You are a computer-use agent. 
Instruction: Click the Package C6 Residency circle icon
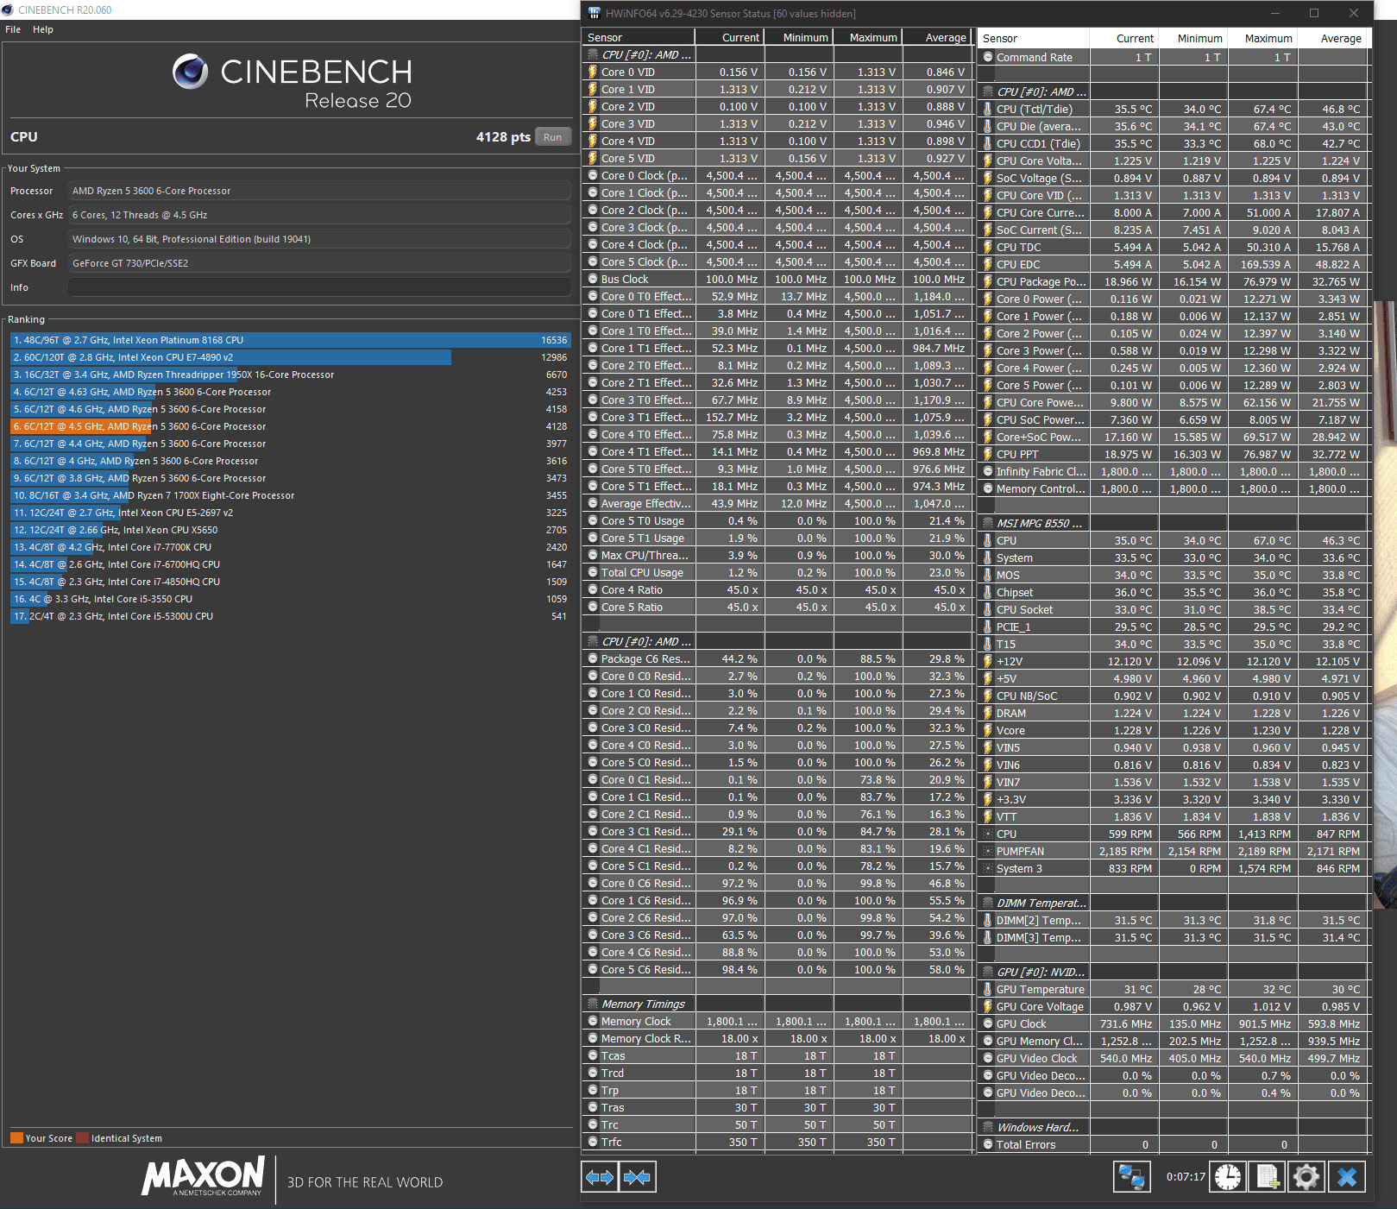click(593, 659)
